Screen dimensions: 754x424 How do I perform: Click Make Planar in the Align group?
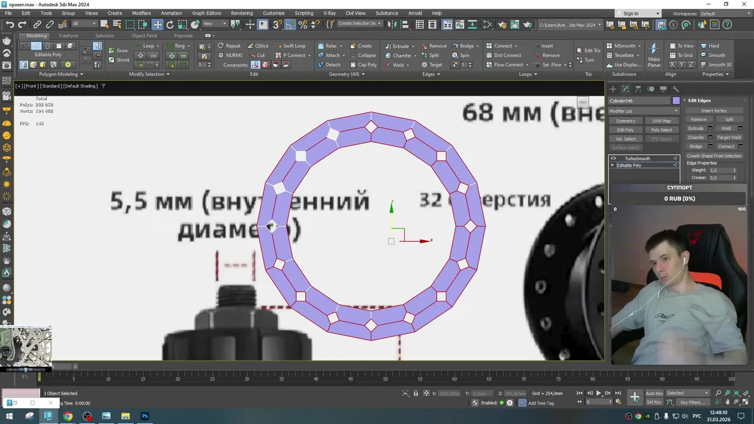[x=654, y=55]
